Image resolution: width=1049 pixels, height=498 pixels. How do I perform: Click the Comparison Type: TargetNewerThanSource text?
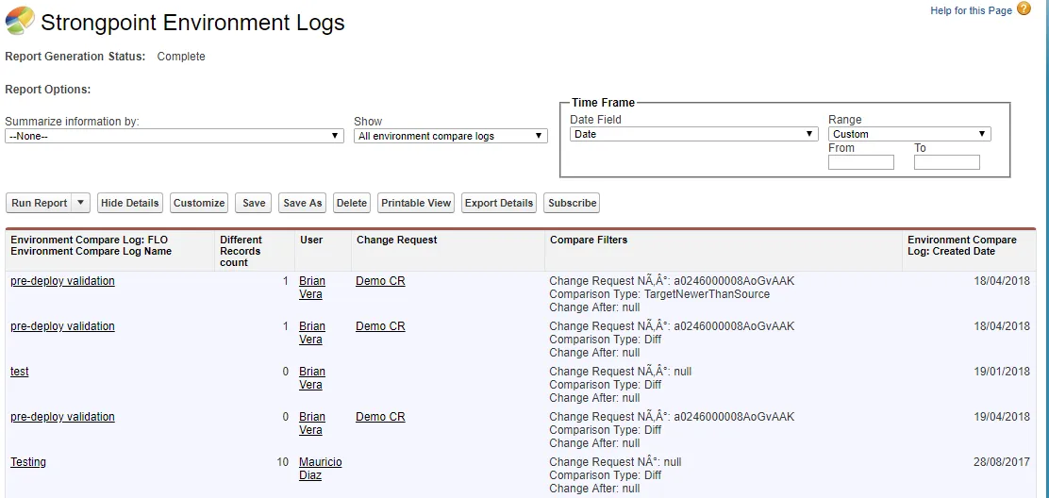coord(659,294)
